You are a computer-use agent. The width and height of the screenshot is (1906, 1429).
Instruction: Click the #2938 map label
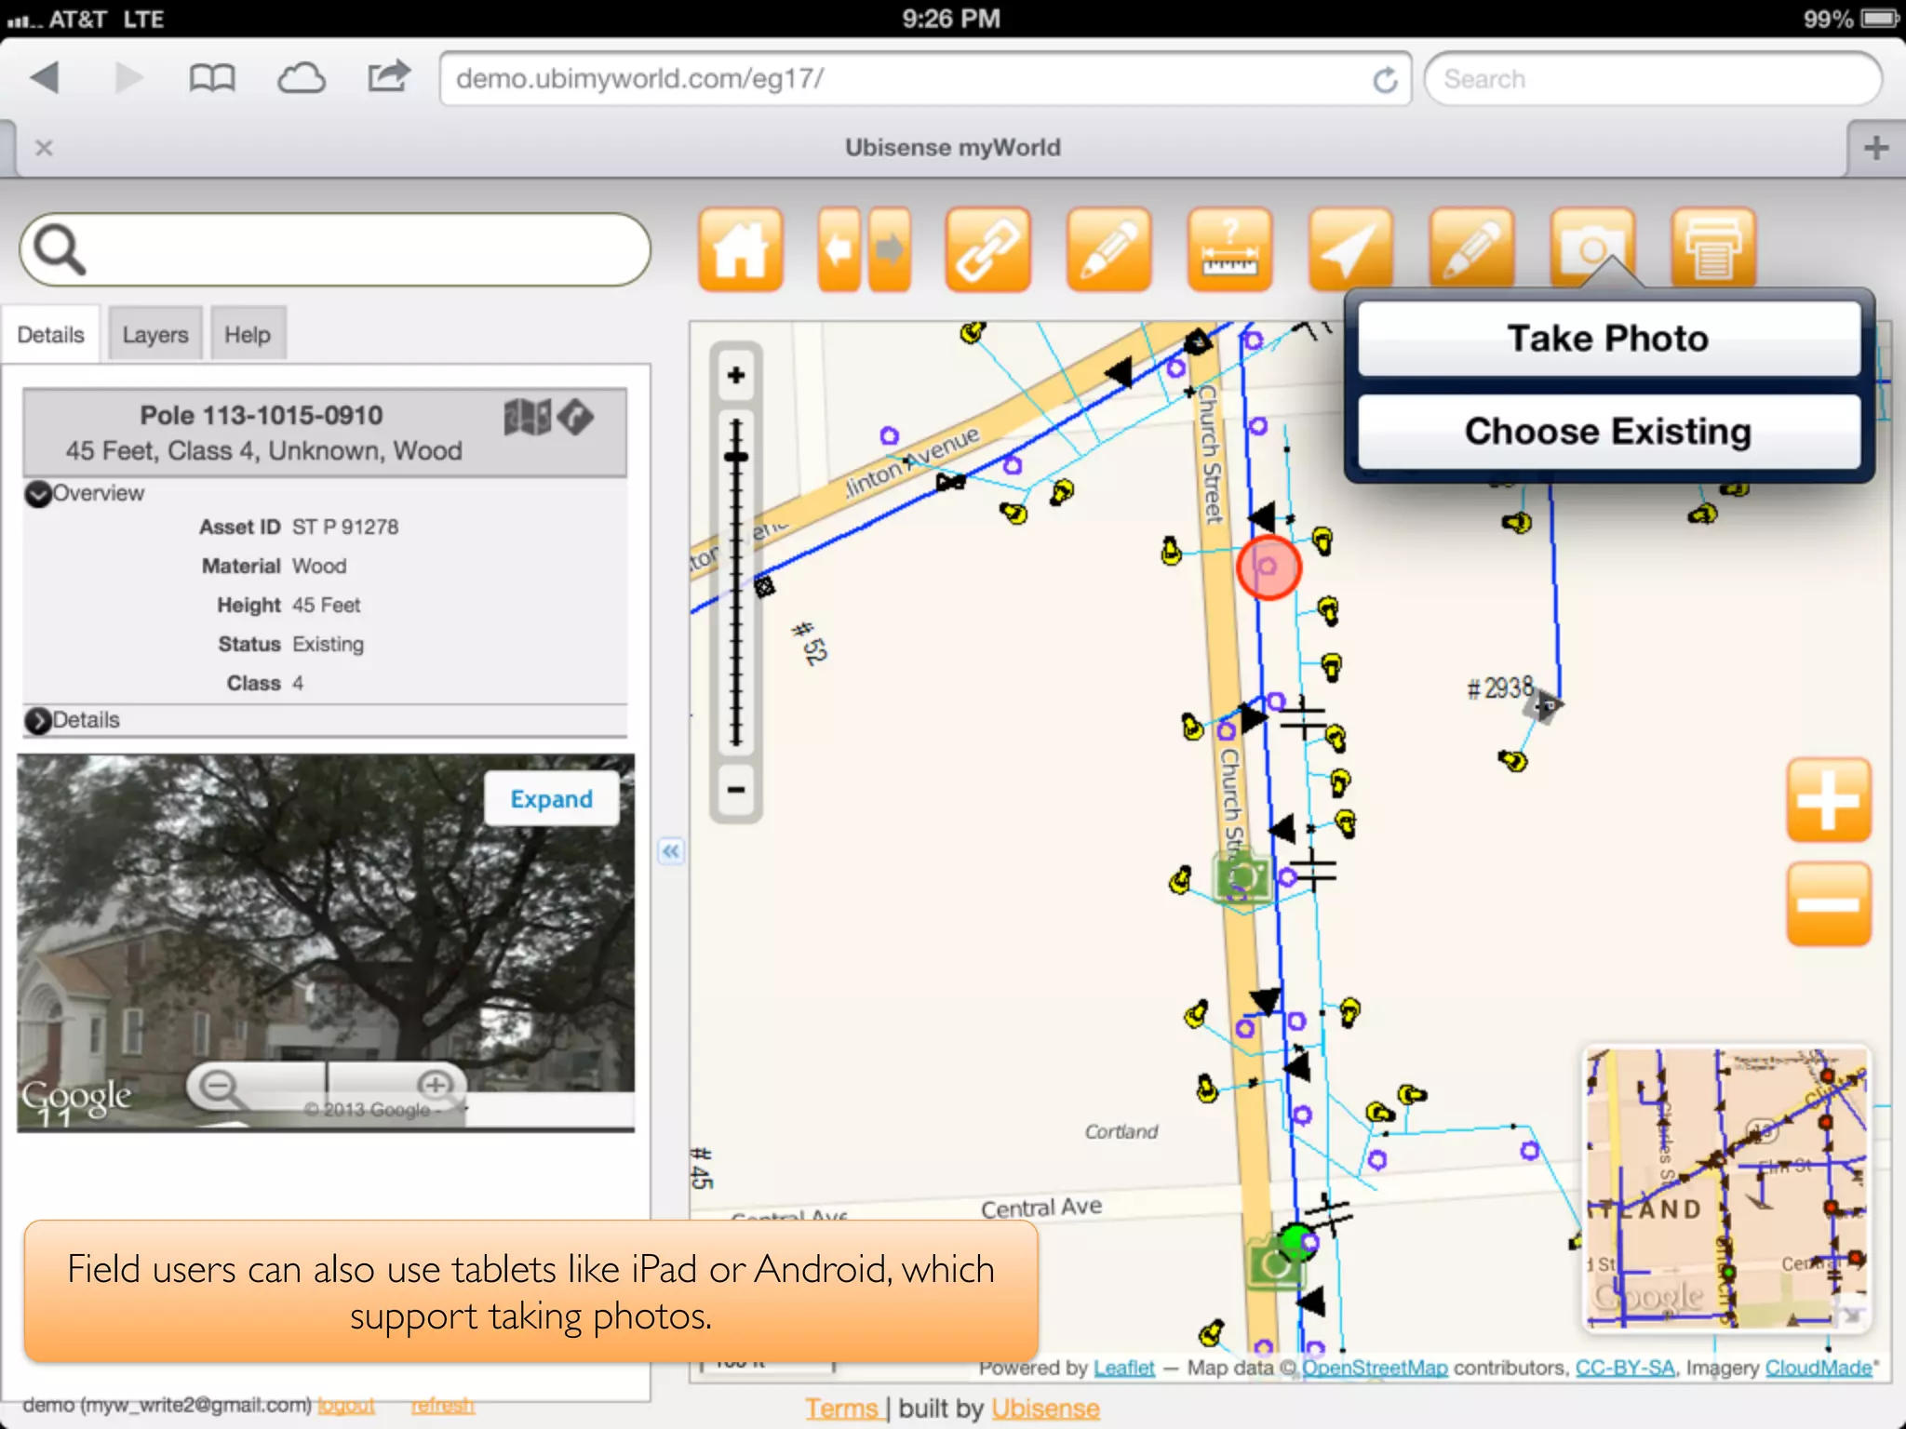(1499, 688)
